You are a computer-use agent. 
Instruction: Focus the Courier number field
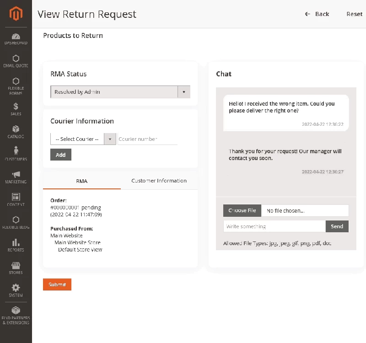[147, 139]
